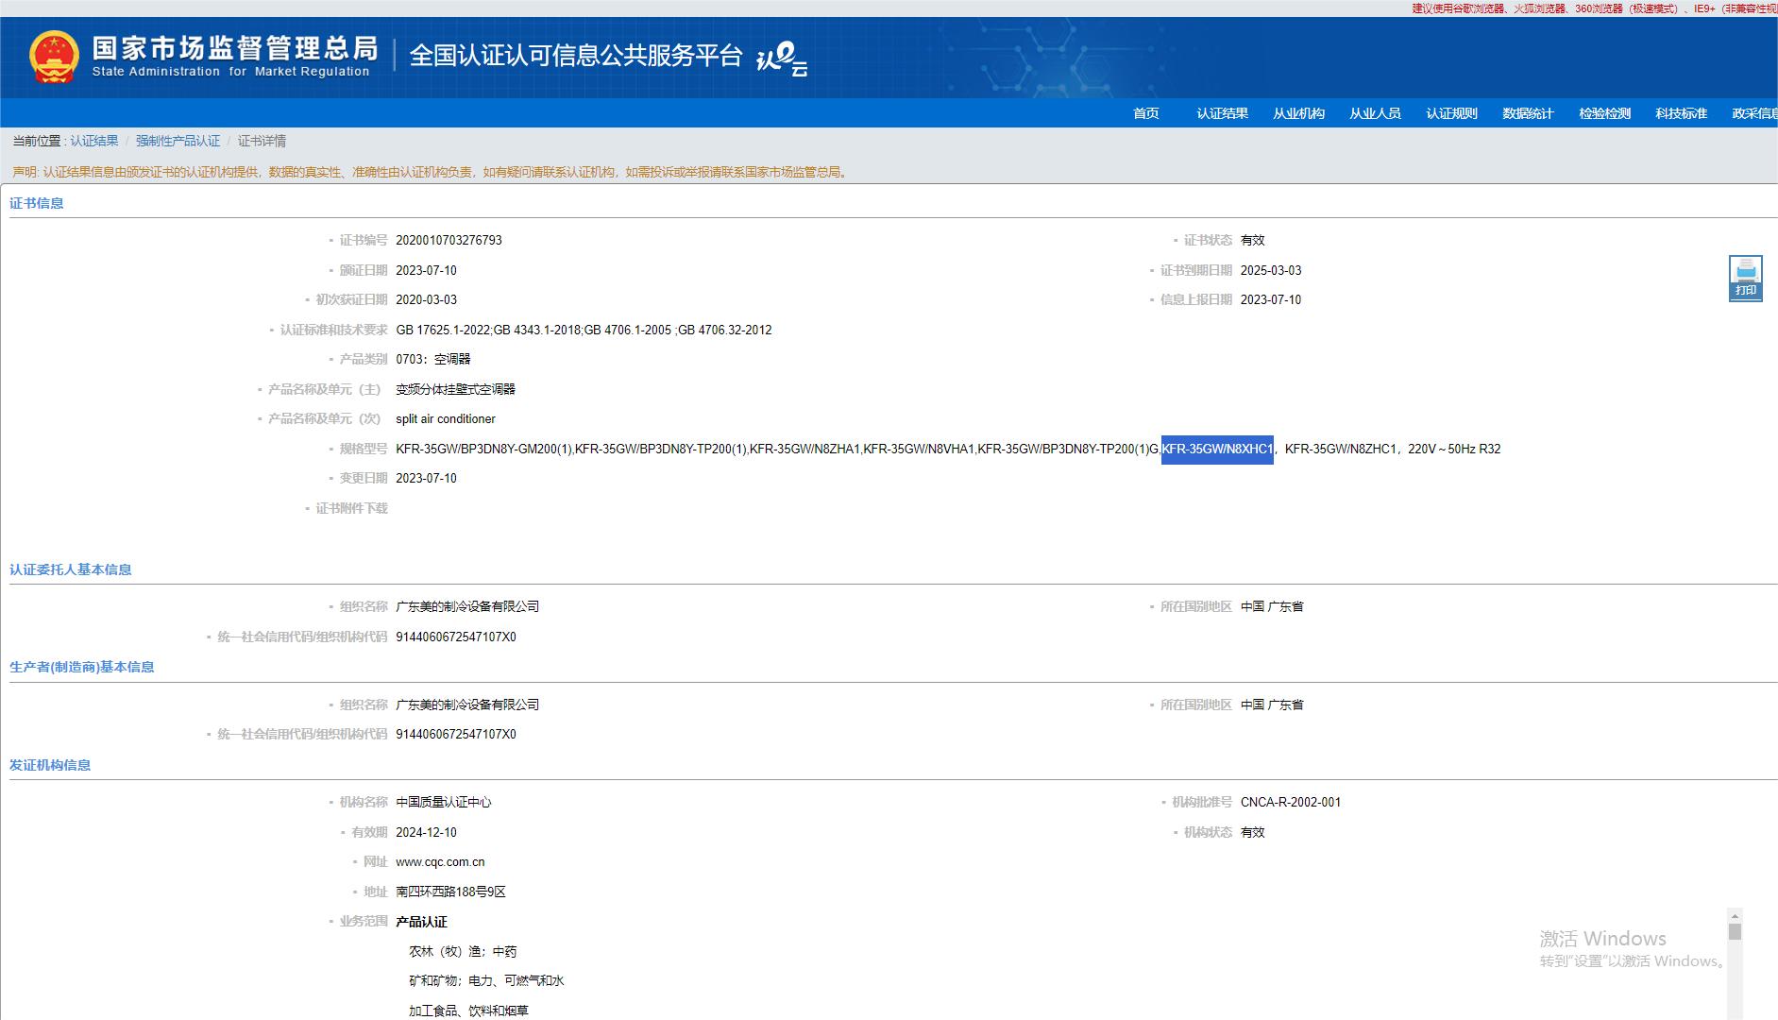Open the 认证规则 navigation menu
The height and width of the screenshot is (1020, 1778).
click(x=1451, y=113)
